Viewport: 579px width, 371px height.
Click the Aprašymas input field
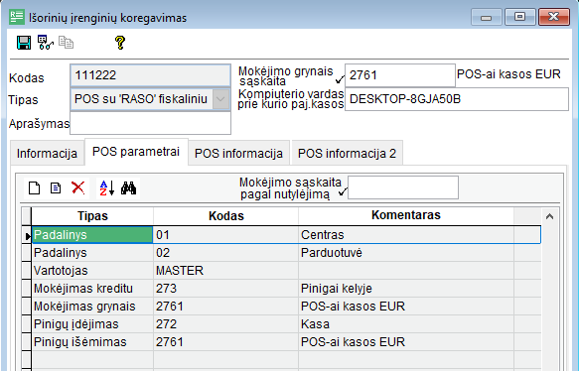tap(150, 123)
